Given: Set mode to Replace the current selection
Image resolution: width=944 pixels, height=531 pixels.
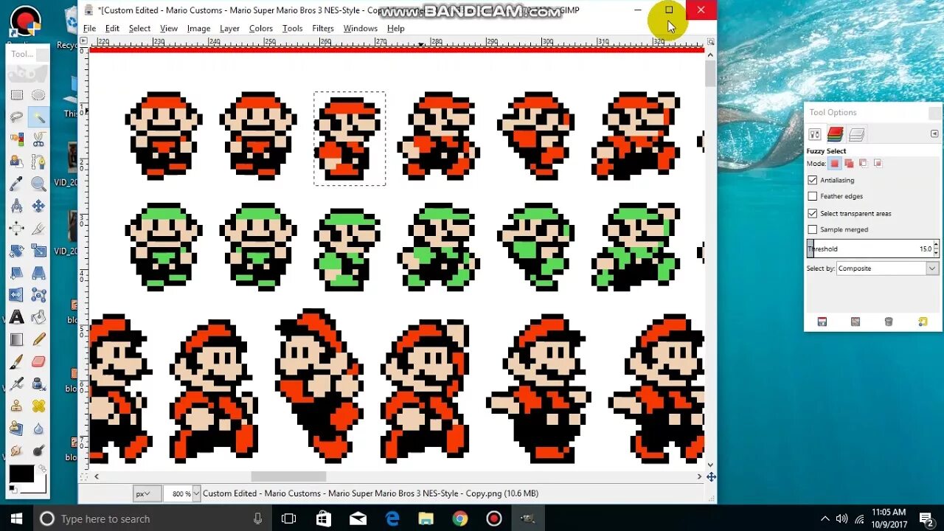Looking at the screenshot, I should coord(835,163).
